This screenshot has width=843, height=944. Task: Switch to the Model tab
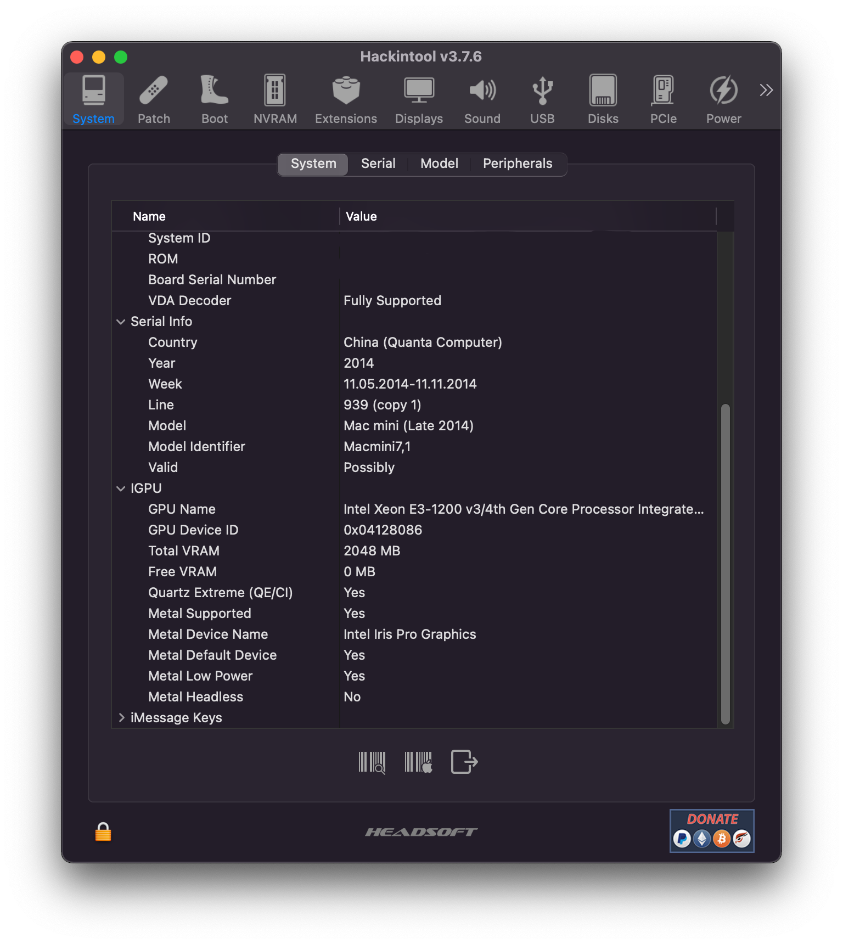[439, 164]
